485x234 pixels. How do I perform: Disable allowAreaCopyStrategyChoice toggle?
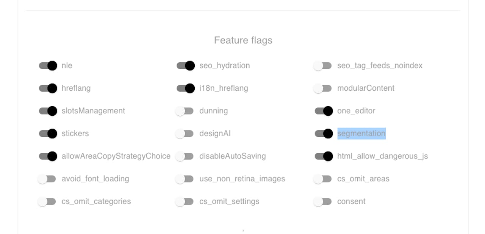coord(48,157)
